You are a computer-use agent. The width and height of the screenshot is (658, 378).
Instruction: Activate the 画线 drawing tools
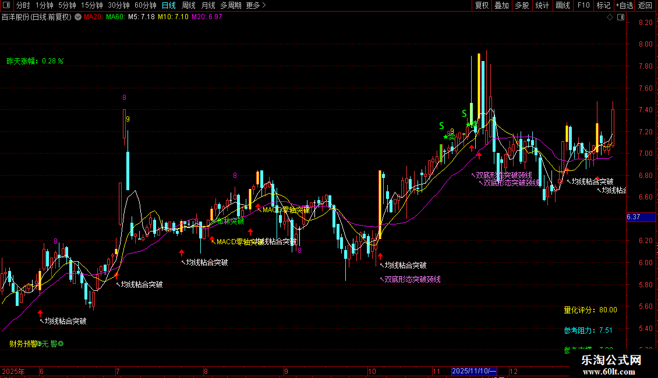pos(563,5)
